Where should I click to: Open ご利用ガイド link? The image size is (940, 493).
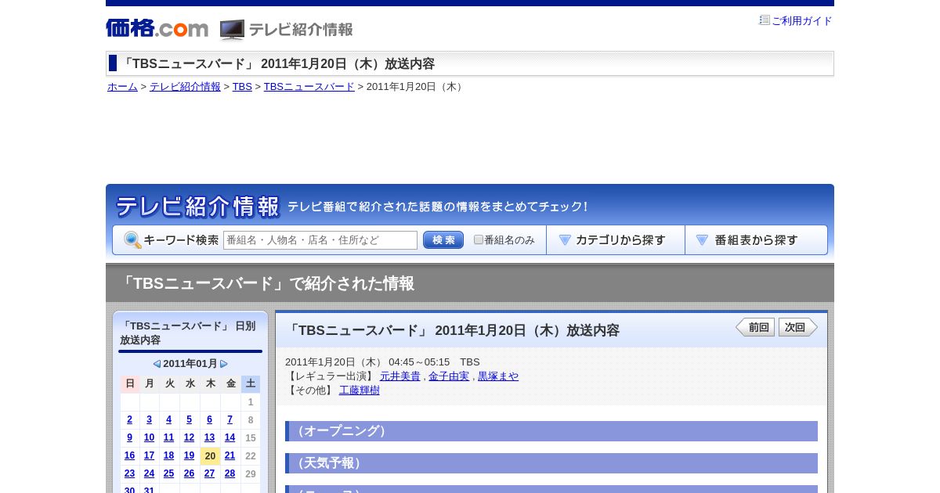click(x=802, y=21)
